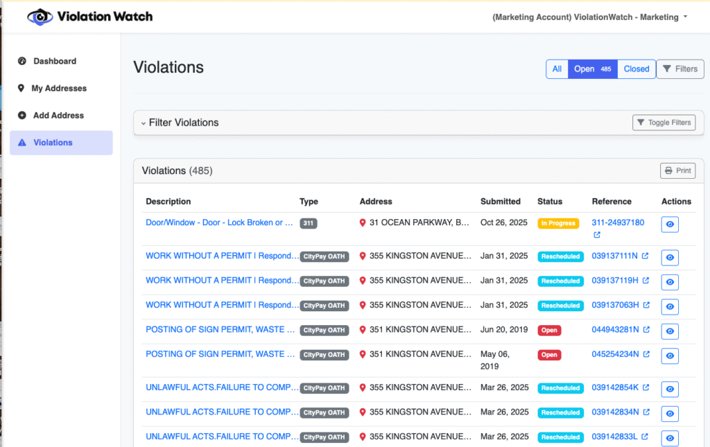Screen dimensions: 710x447
Task: Click the eye view icon for 039142854K
Action: (x=670, y=389)
